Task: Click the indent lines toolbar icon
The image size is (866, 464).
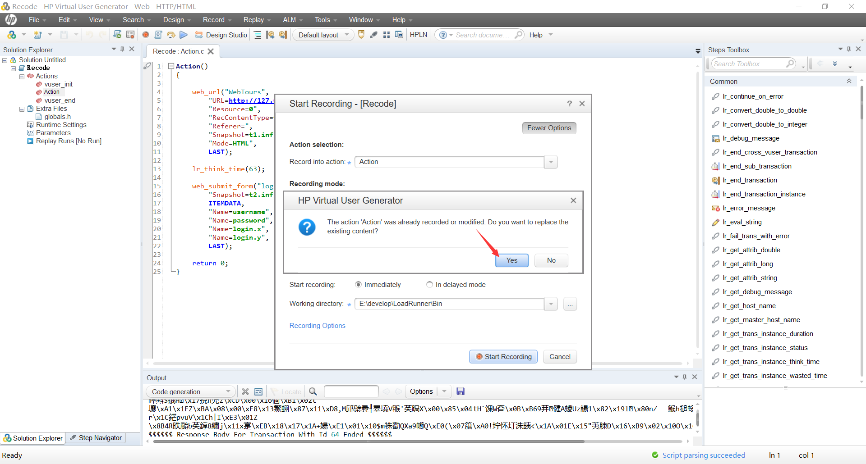Action: [258, 35]
